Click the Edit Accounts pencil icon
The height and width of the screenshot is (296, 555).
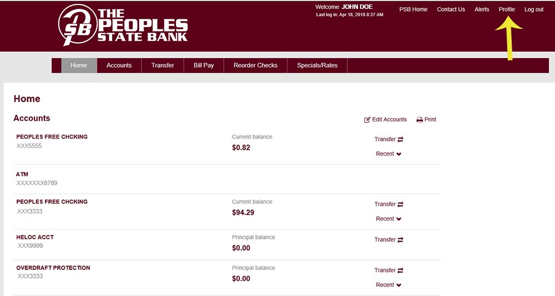pyautogui.click(x=367, y=120)
